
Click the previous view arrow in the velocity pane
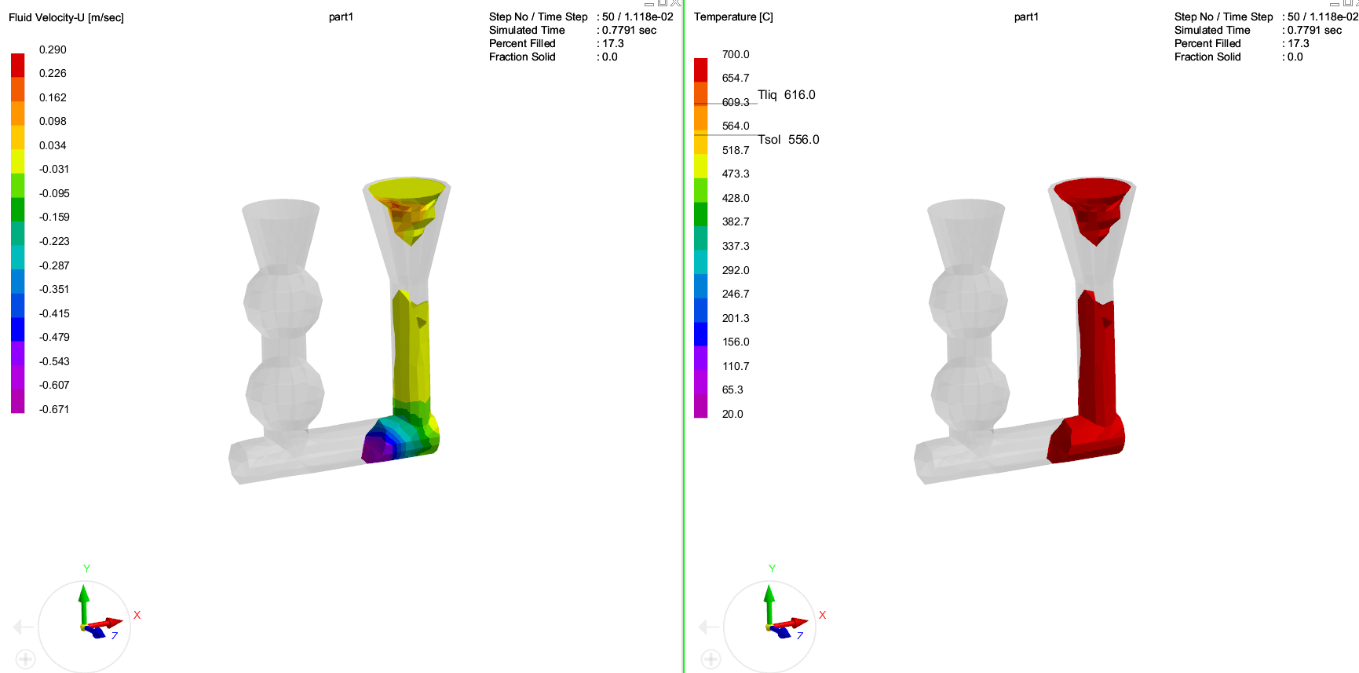(x=24, y=627)
